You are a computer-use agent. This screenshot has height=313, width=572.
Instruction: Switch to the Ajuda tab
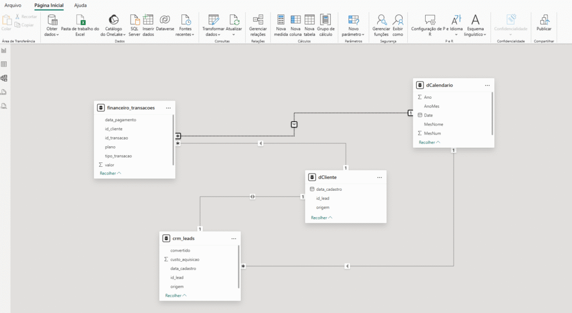click(80, 5)
